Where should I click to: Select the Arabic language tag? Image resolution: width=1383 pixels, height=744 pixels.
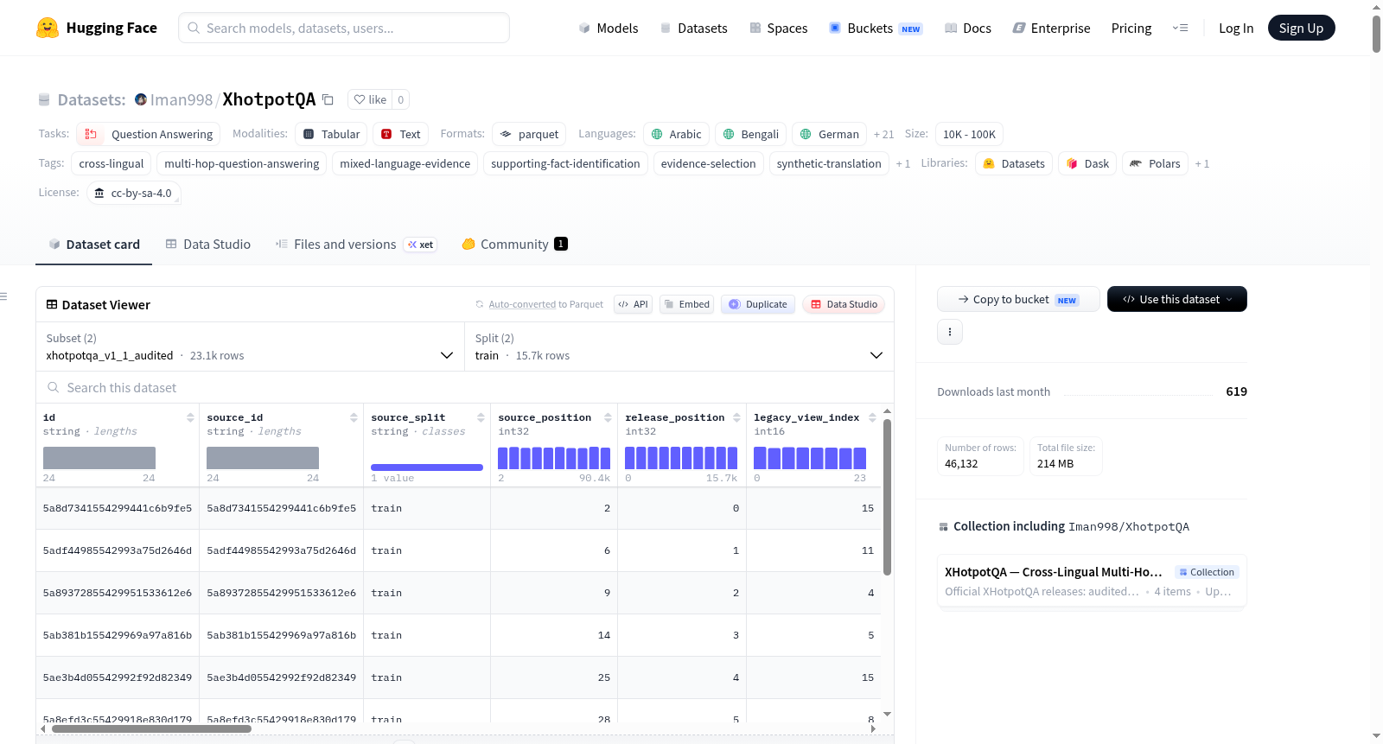(676, 134)
